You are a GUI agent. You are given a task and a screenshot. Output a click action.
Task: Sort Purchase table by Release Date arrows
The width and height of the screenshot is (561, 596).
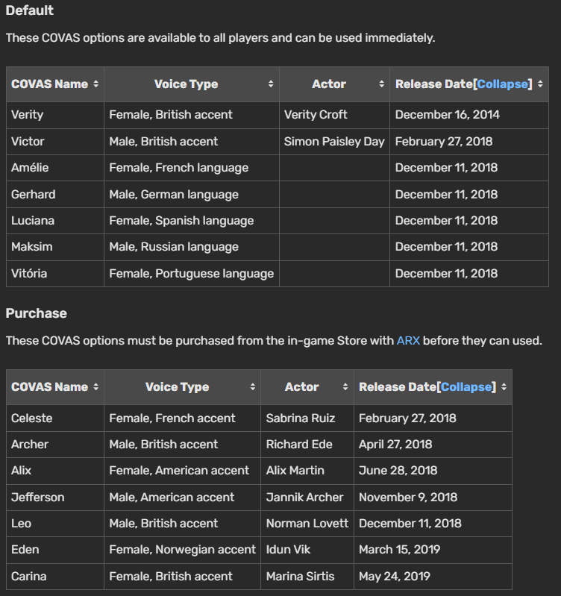pyautogui.click(x=504, y=387)
